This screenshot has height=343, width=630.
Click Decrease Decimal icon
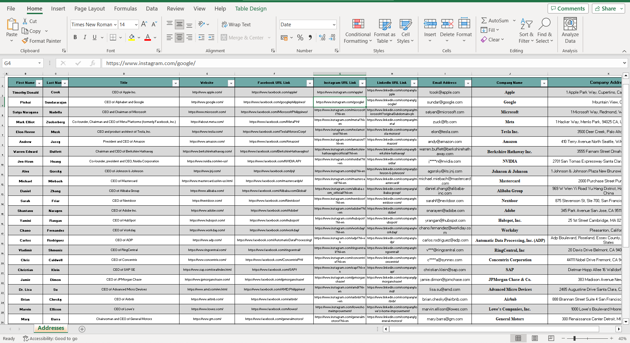pos(332,37)
